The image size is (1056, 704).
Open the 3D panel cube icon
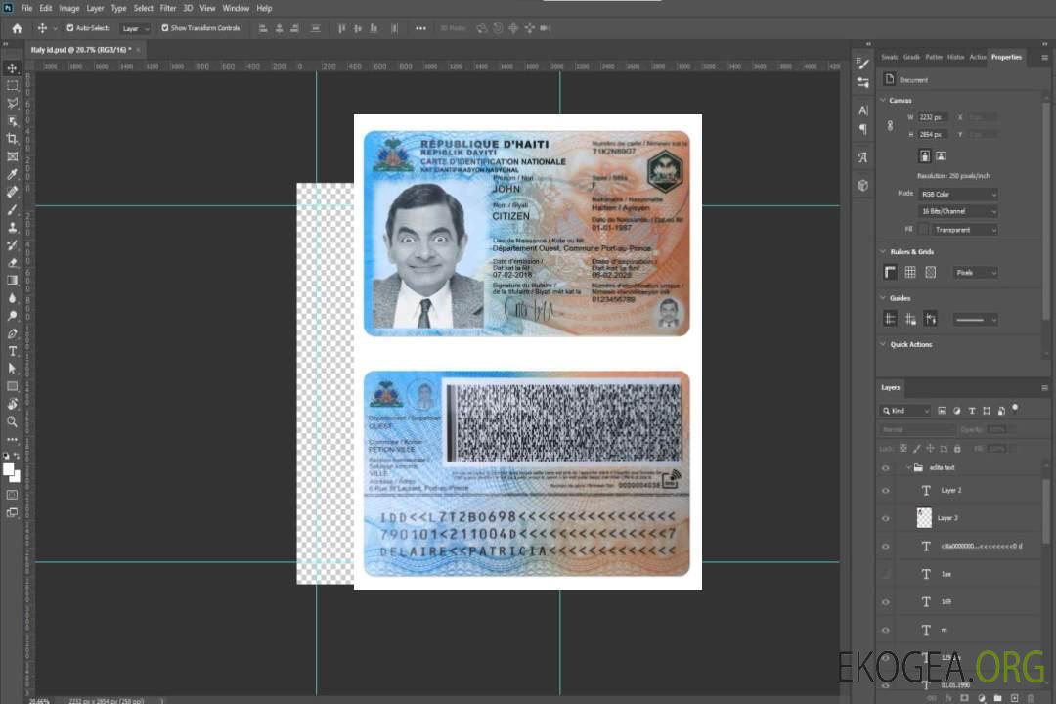click(x=862, y=185)
